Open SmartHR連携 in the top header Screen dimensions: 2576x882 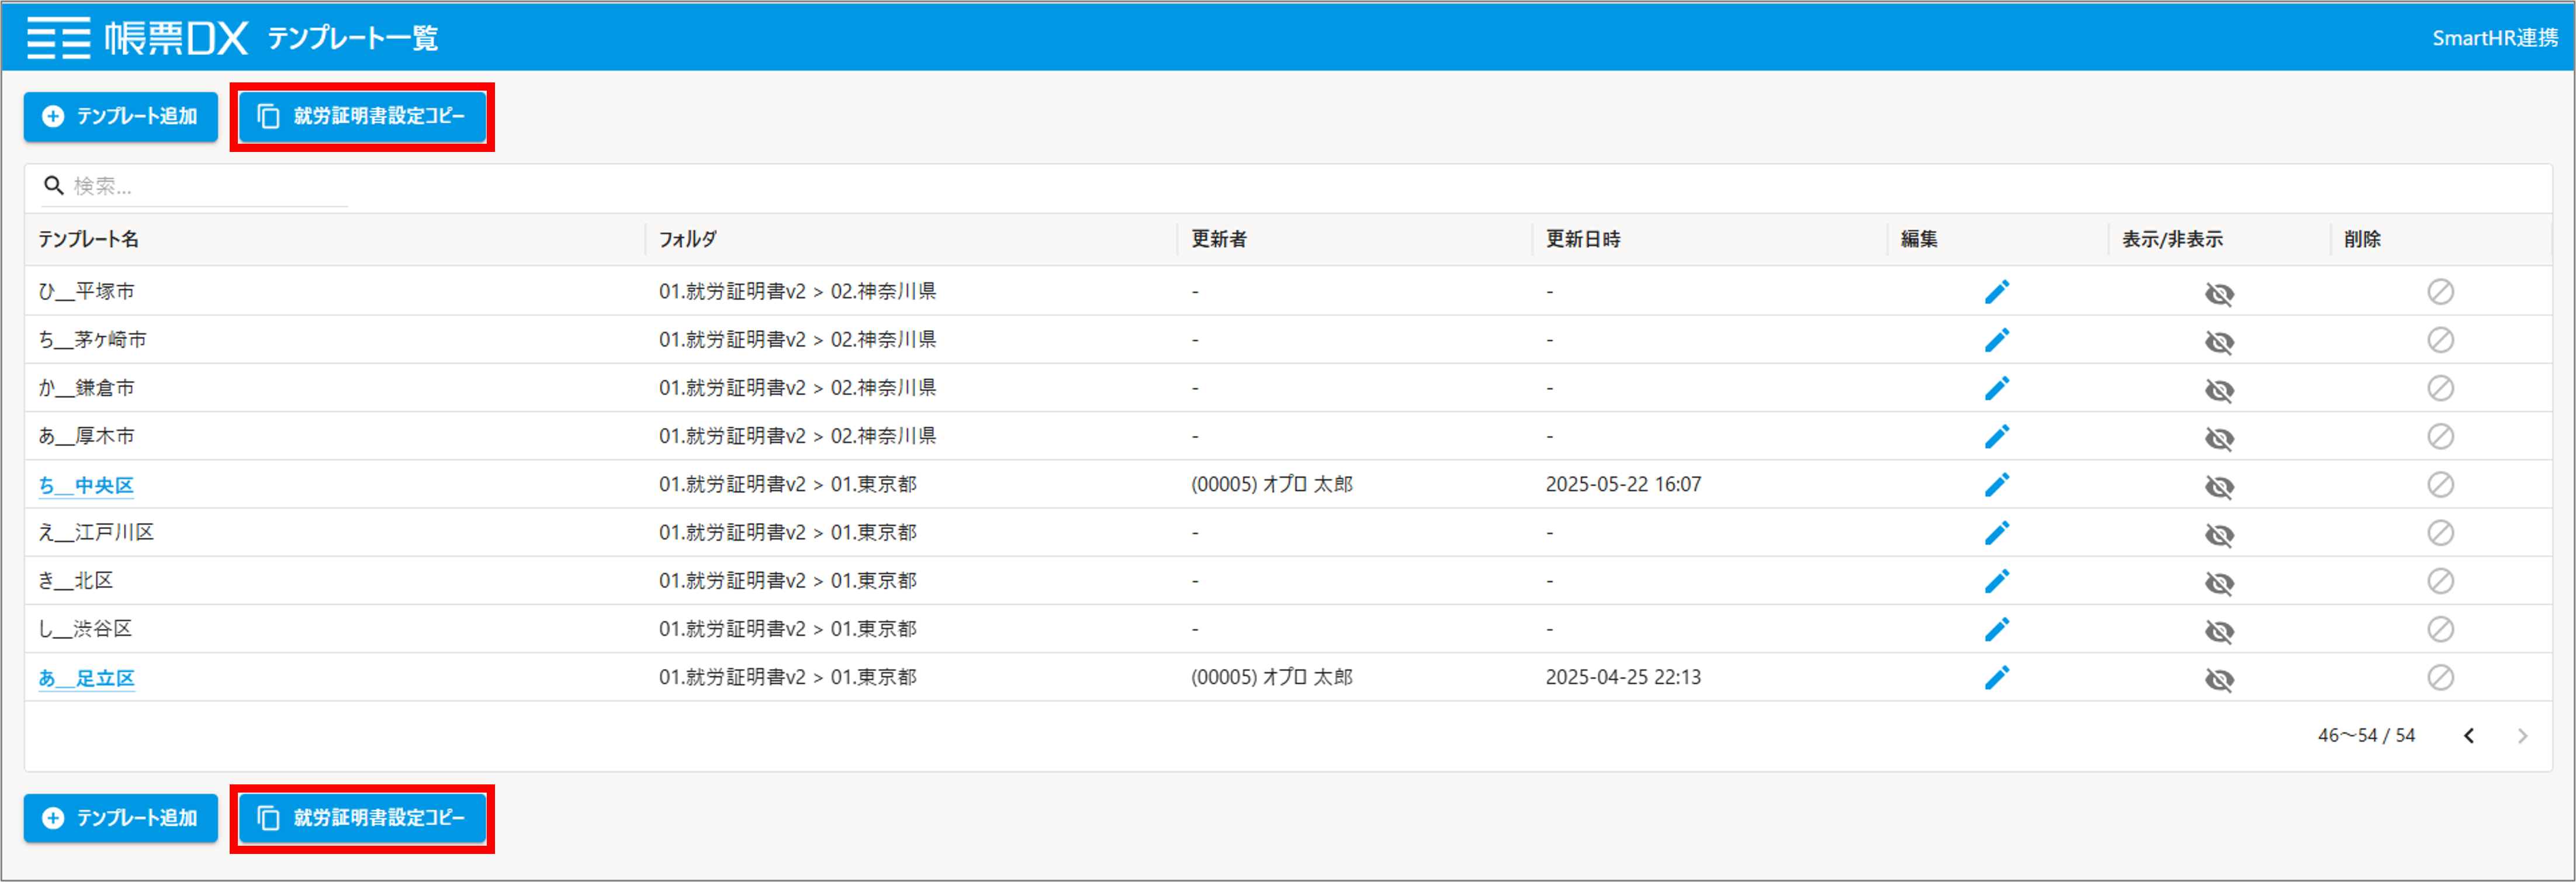2494,38
